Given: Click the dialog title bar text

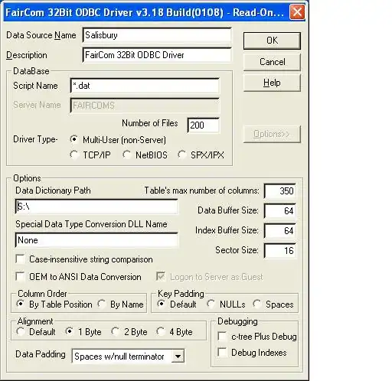Looking at the screenshot, I should click(x=145, y=12).
